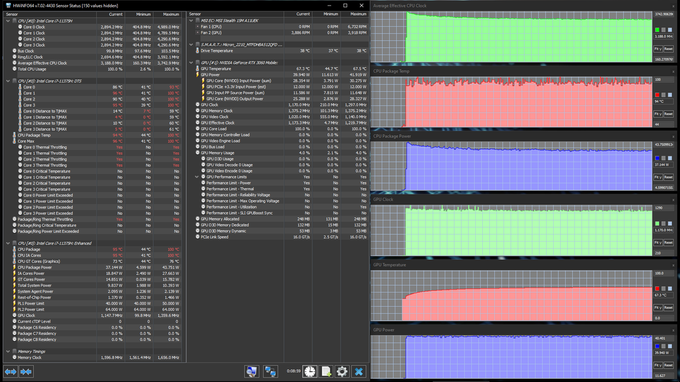Click the green color swatch in CPU Clock graph

(657, 30)
